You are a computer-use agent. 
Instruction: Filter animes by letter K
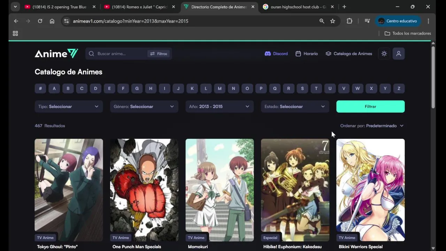192,89
